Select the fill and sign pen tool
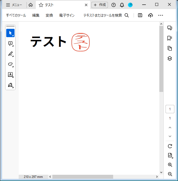Viewport: 178px width, 181px height. [11, 85]
